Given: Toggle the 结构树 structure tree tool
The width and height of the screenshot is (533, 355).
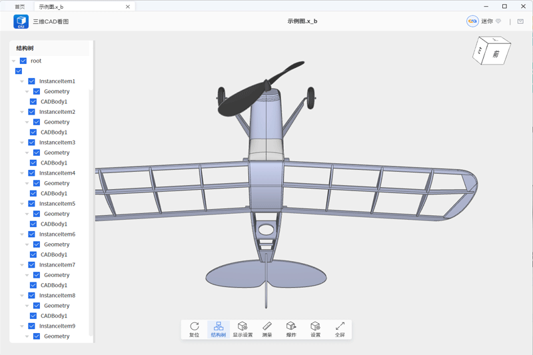Looking at the screenshot, I should pyautogui.click(x=219, y=329).
